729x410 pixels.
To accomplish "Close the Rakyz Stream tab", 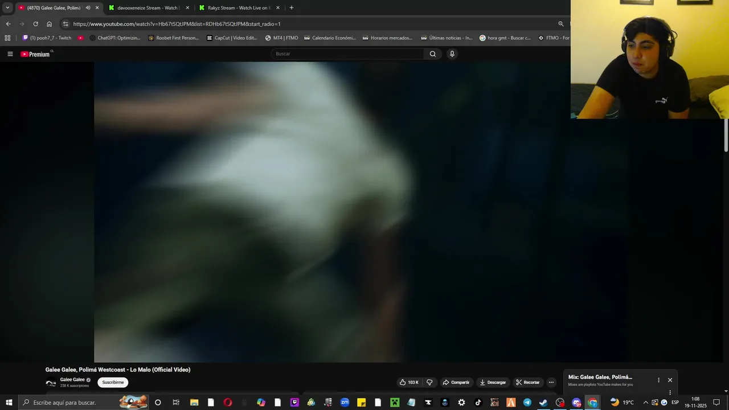I will tap(278, 8).
